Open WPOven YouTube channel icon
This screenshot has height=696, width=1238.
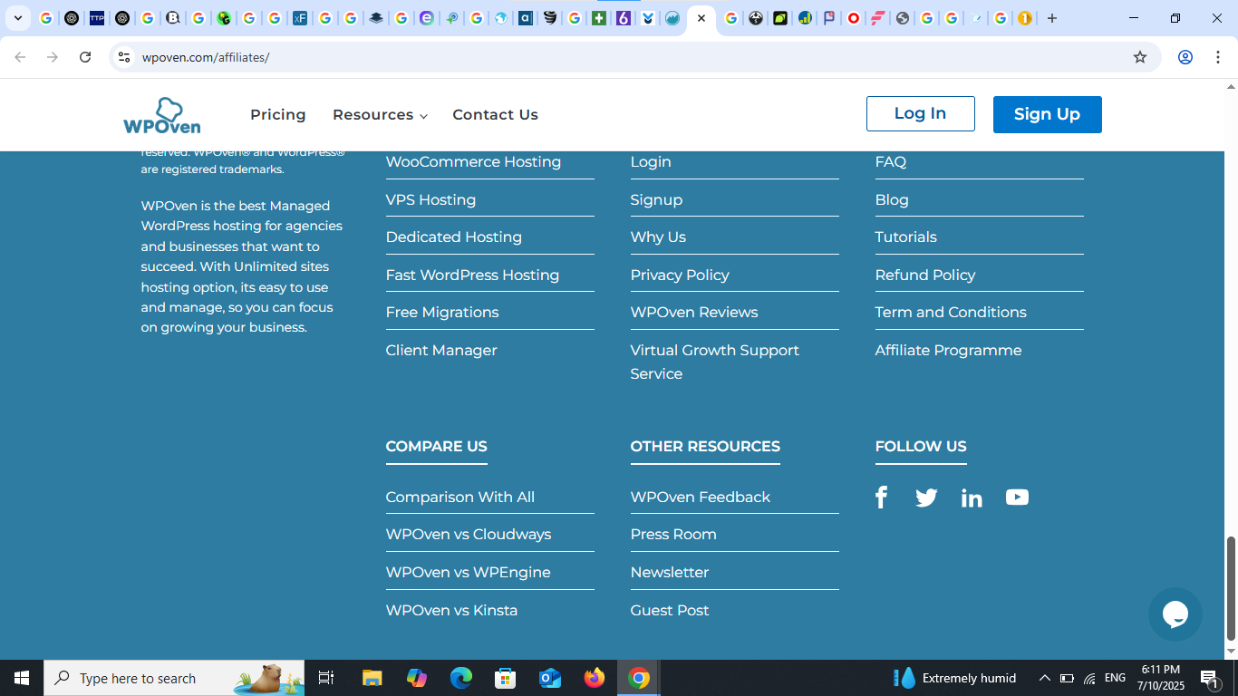point(1017,498)
